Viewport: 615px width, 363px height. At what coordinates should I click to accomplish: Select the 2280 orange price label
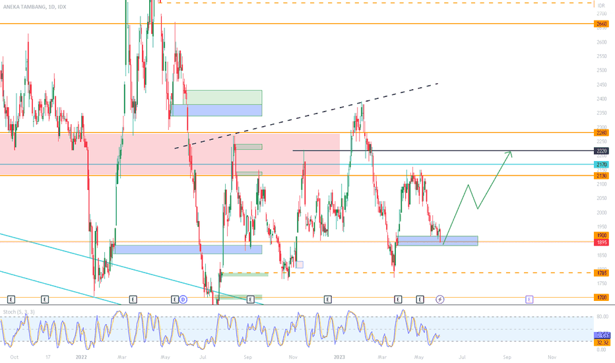tap(602, 133)
